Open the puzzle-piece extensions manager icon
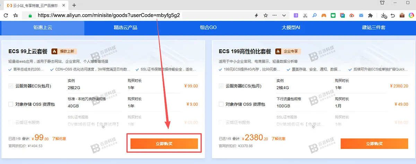 click(x=370, y=16)
